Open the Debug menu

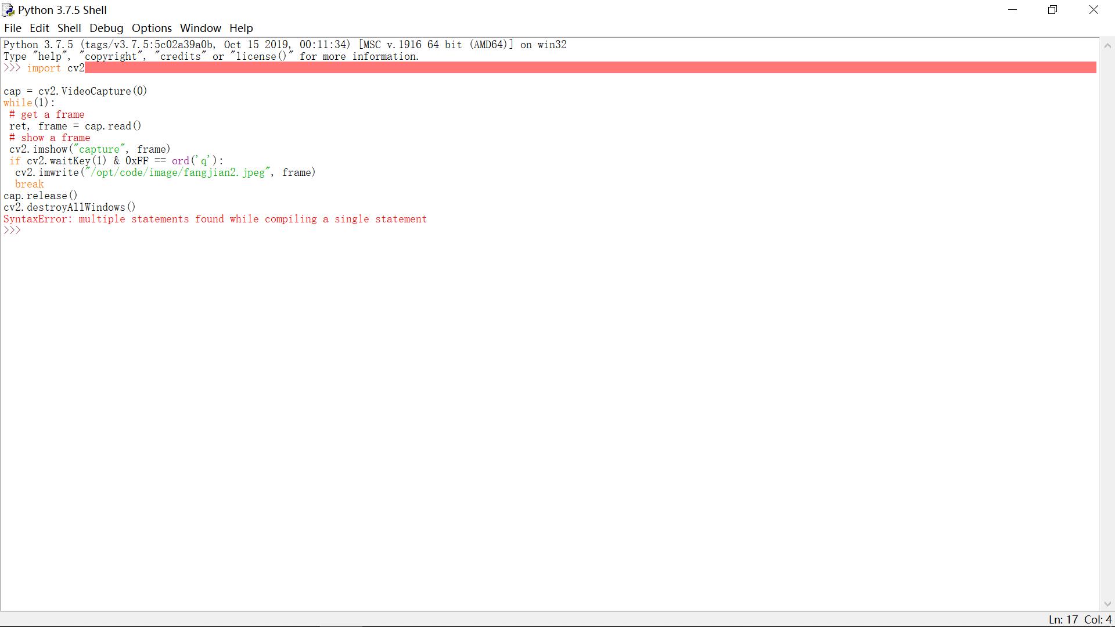106,28
